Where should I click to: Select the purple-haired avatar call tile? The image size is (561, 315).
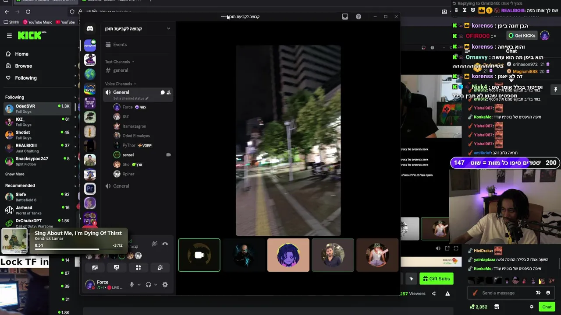click(x=288, y=255)
